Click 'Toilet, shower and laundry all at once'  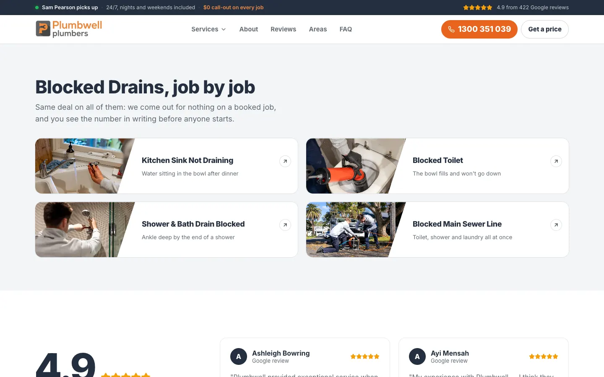click(463, 237)
